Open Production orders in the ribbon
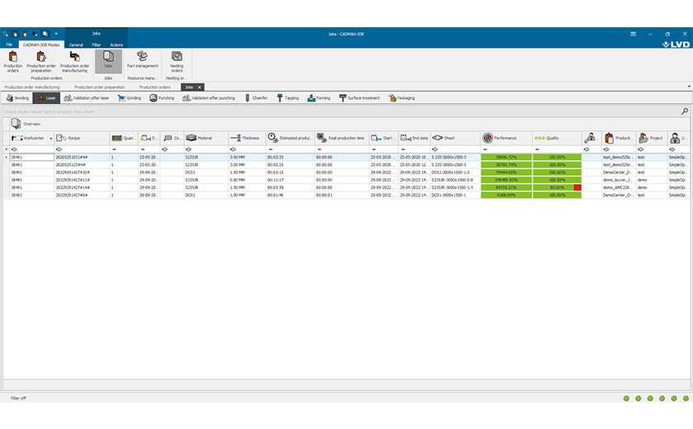693x429 pixels. tap(13, 61)
